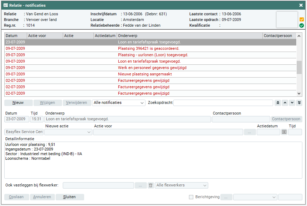Click in the Zoekopdracht search field

(x=223, y=103)
